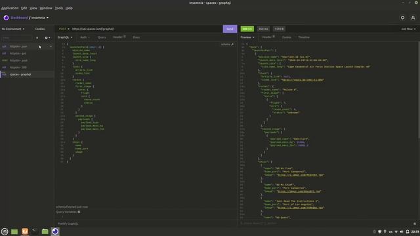Open the youtu.be video_link URL in response
Image resolution: width=420 pixels, height=236 pixels.
[x=303, y=80]
